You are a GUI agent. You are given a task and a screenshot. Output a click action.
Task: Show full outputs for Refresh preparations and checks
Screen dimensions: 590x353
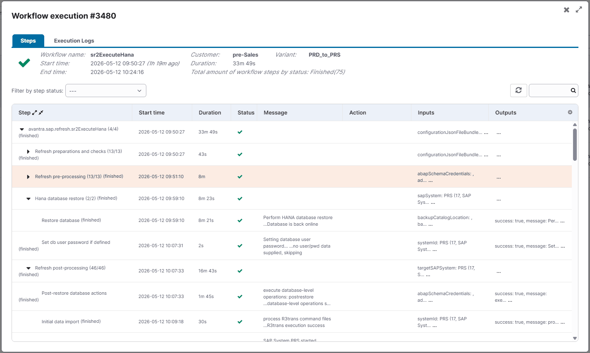pos(499,155)
